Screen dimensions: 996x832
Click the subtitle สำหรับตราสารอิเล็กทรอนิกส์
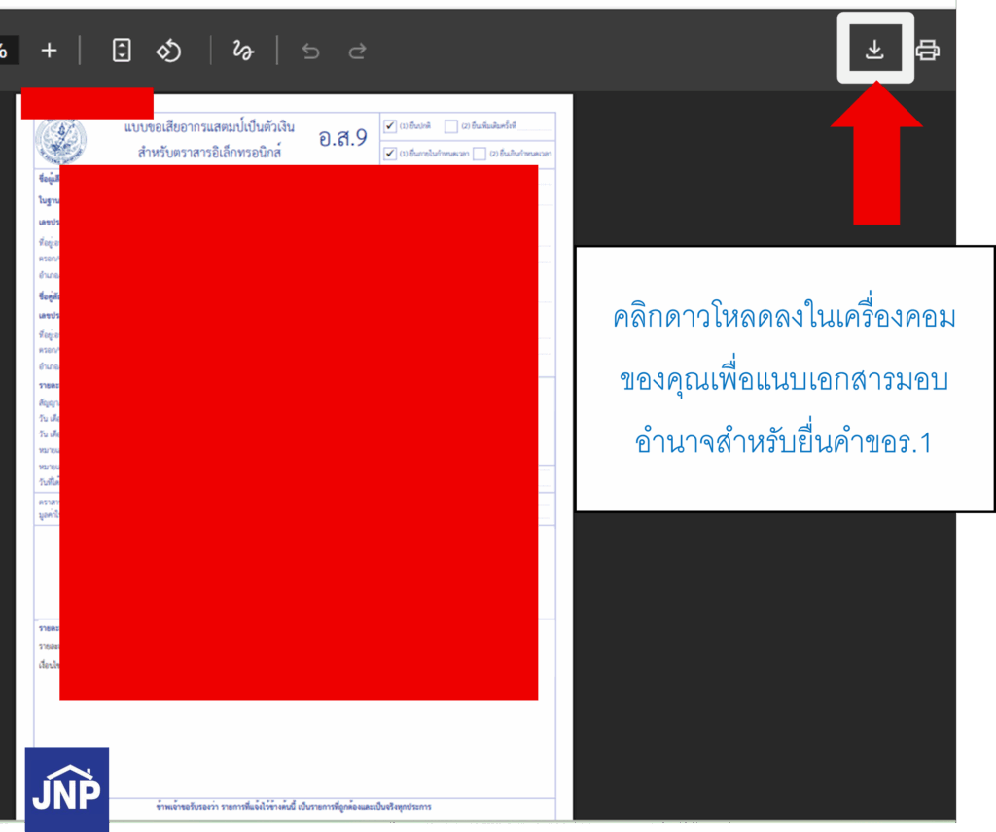(210, 153)
